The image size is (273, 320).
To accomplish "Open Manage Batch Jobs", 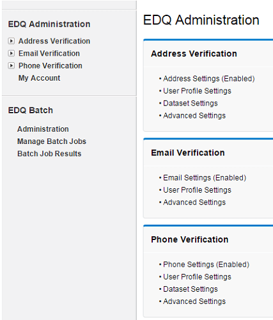I will pyautogui.click(x=52, y=141).
